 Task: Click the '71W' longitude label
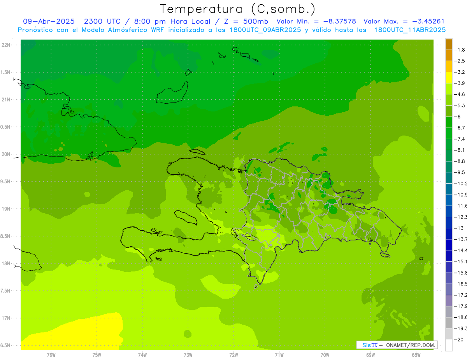tap(279, 355)
